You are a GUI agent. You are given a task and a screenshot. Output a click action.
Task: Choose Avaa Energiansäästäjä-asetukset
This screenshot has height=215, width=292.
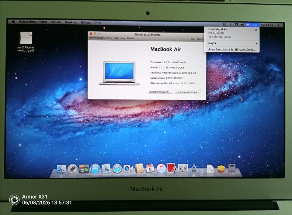pyautogui.click(x=232, y=49)
